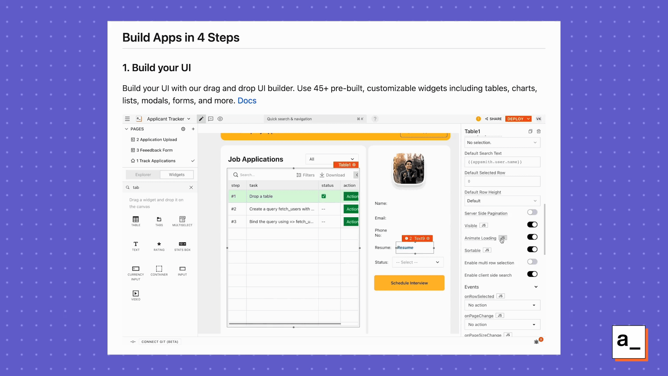Open the debugger bug icon
This screenshot has height=376, width=668.
(x=536, y=342)
